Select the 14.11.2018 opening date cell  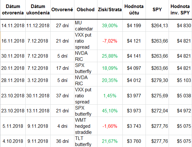(13, 26)
